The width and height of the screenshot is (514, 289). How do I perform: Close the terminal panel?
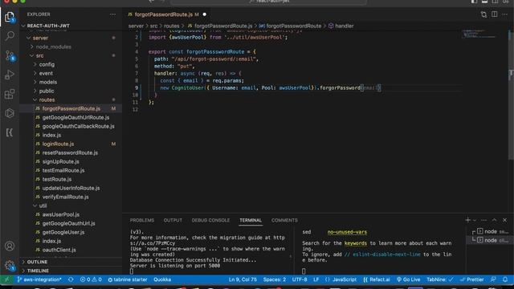[505, 220]
